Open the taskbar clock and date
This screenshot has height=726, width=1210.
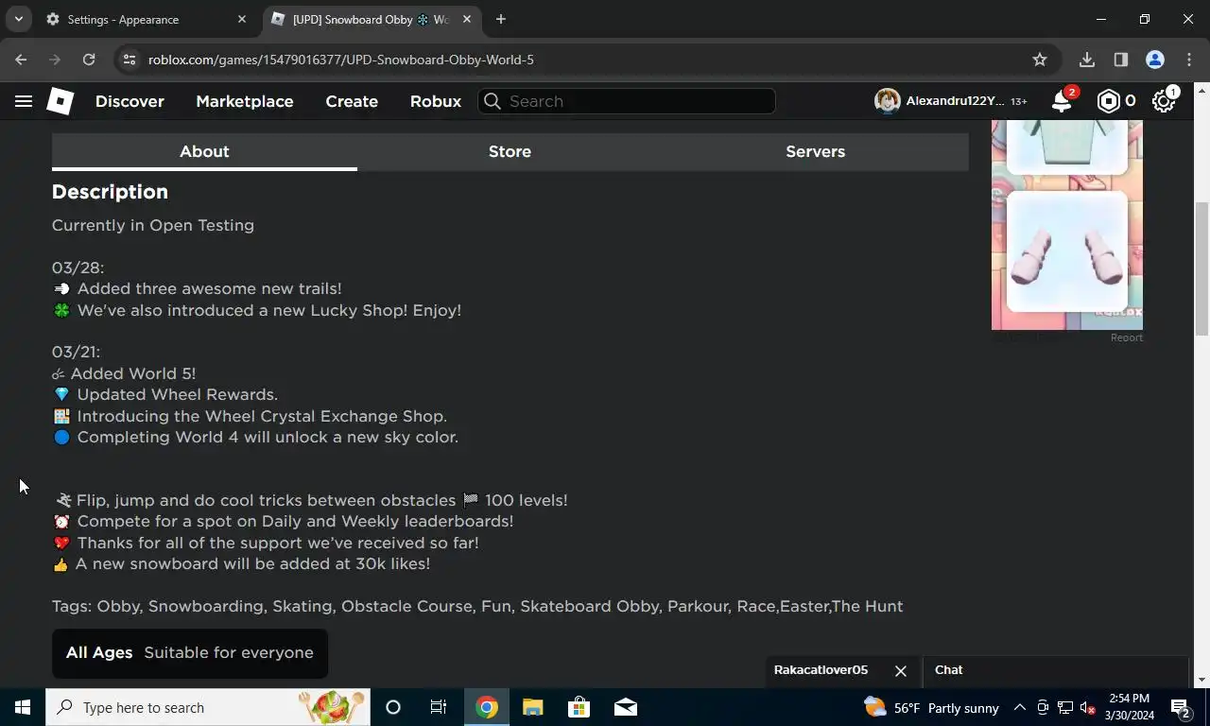pos(1129,707)
